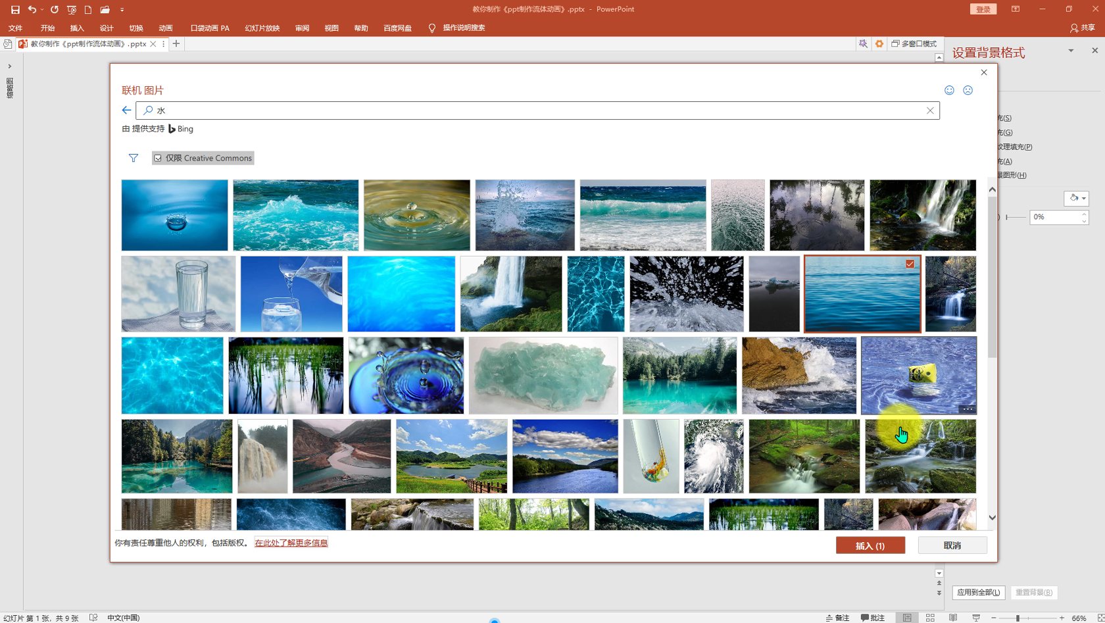Open ribbon display options icon

pos(1016,9)
